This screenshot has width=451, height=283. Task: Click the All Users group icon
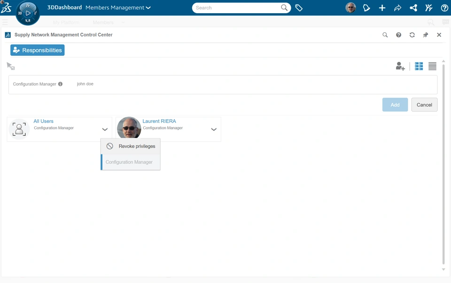(x=19, y=129)
